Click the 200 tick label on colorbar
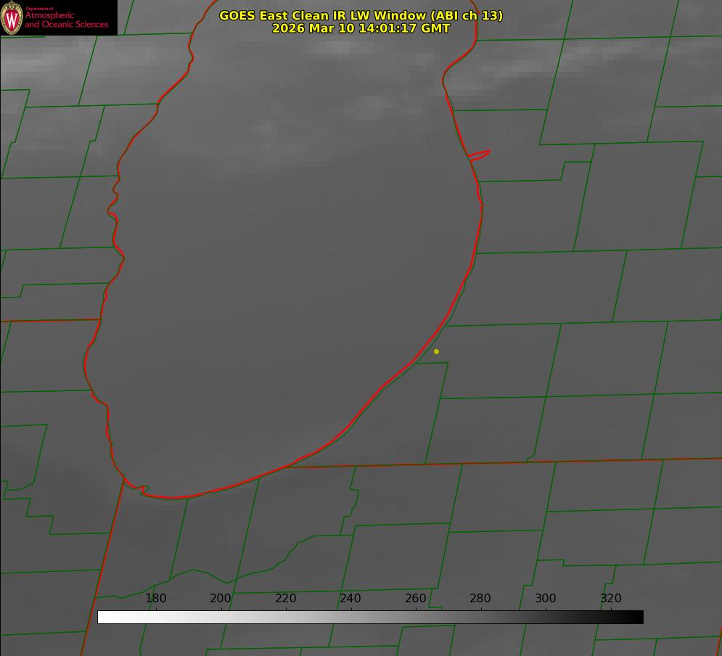 click(221, 599)
